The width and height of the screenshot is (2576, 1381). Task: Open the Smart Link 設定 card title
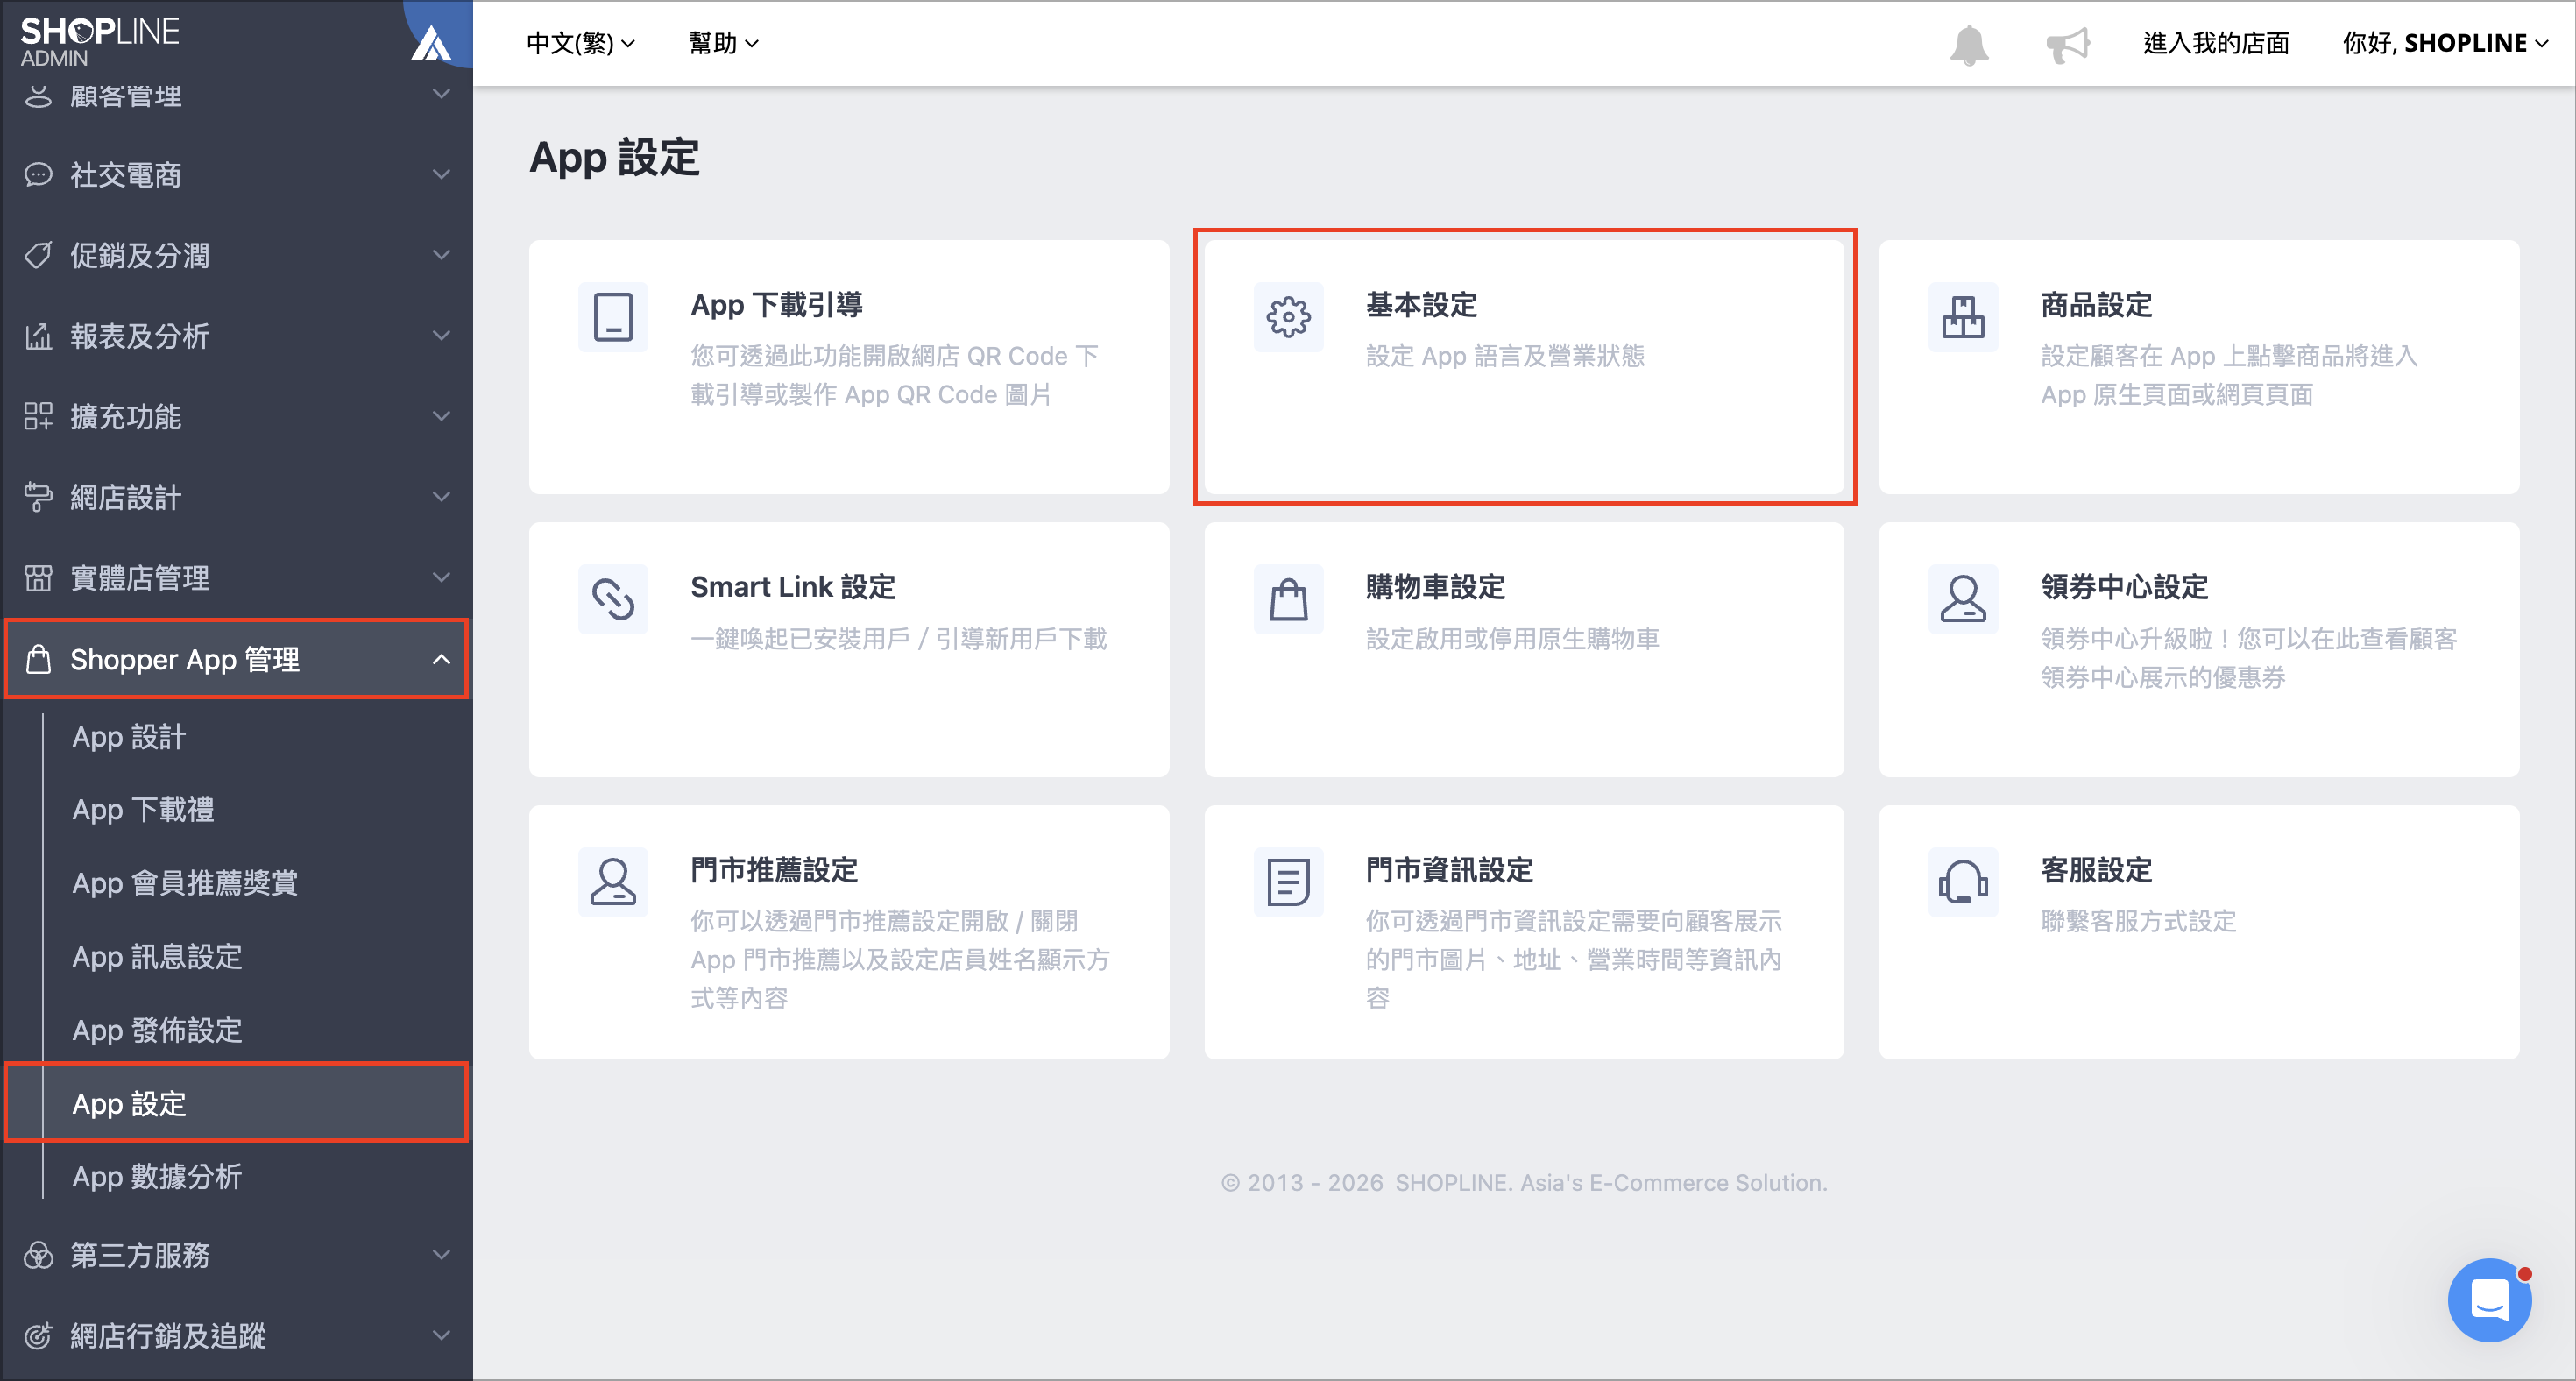coord(793,587)
